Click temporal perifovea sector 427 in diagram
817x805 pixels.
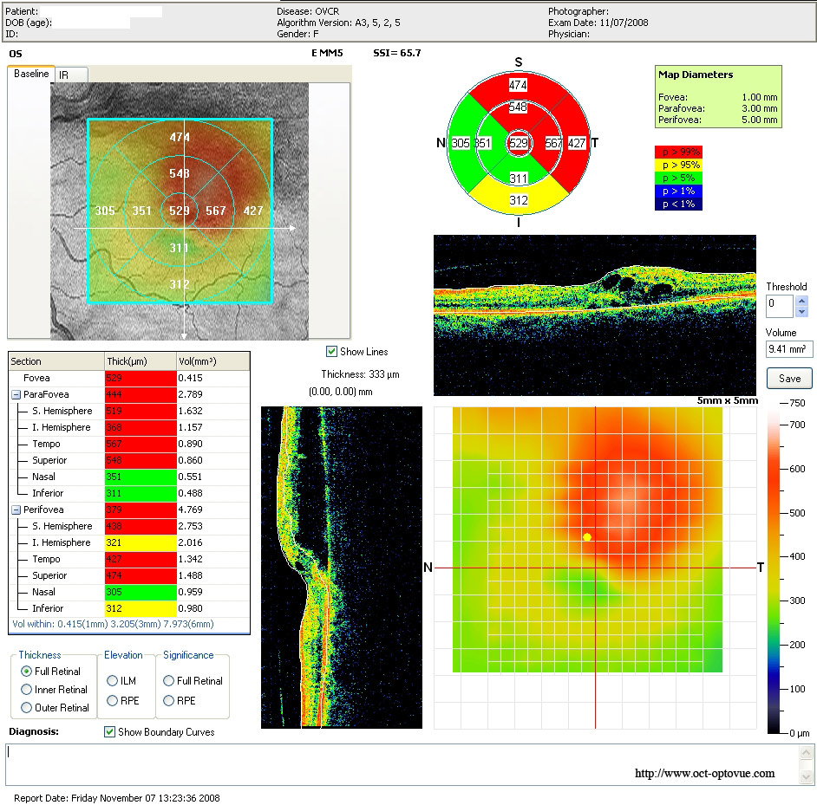[577, 143]
